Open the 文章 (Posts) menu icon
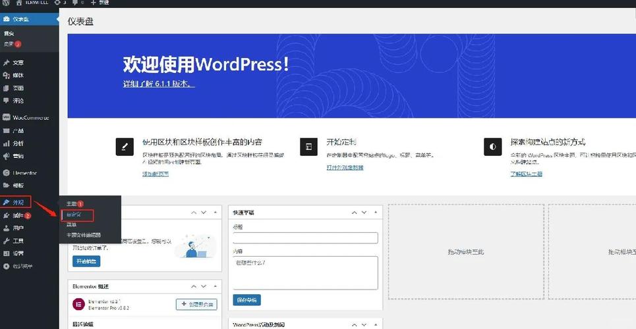 [7, 63]
